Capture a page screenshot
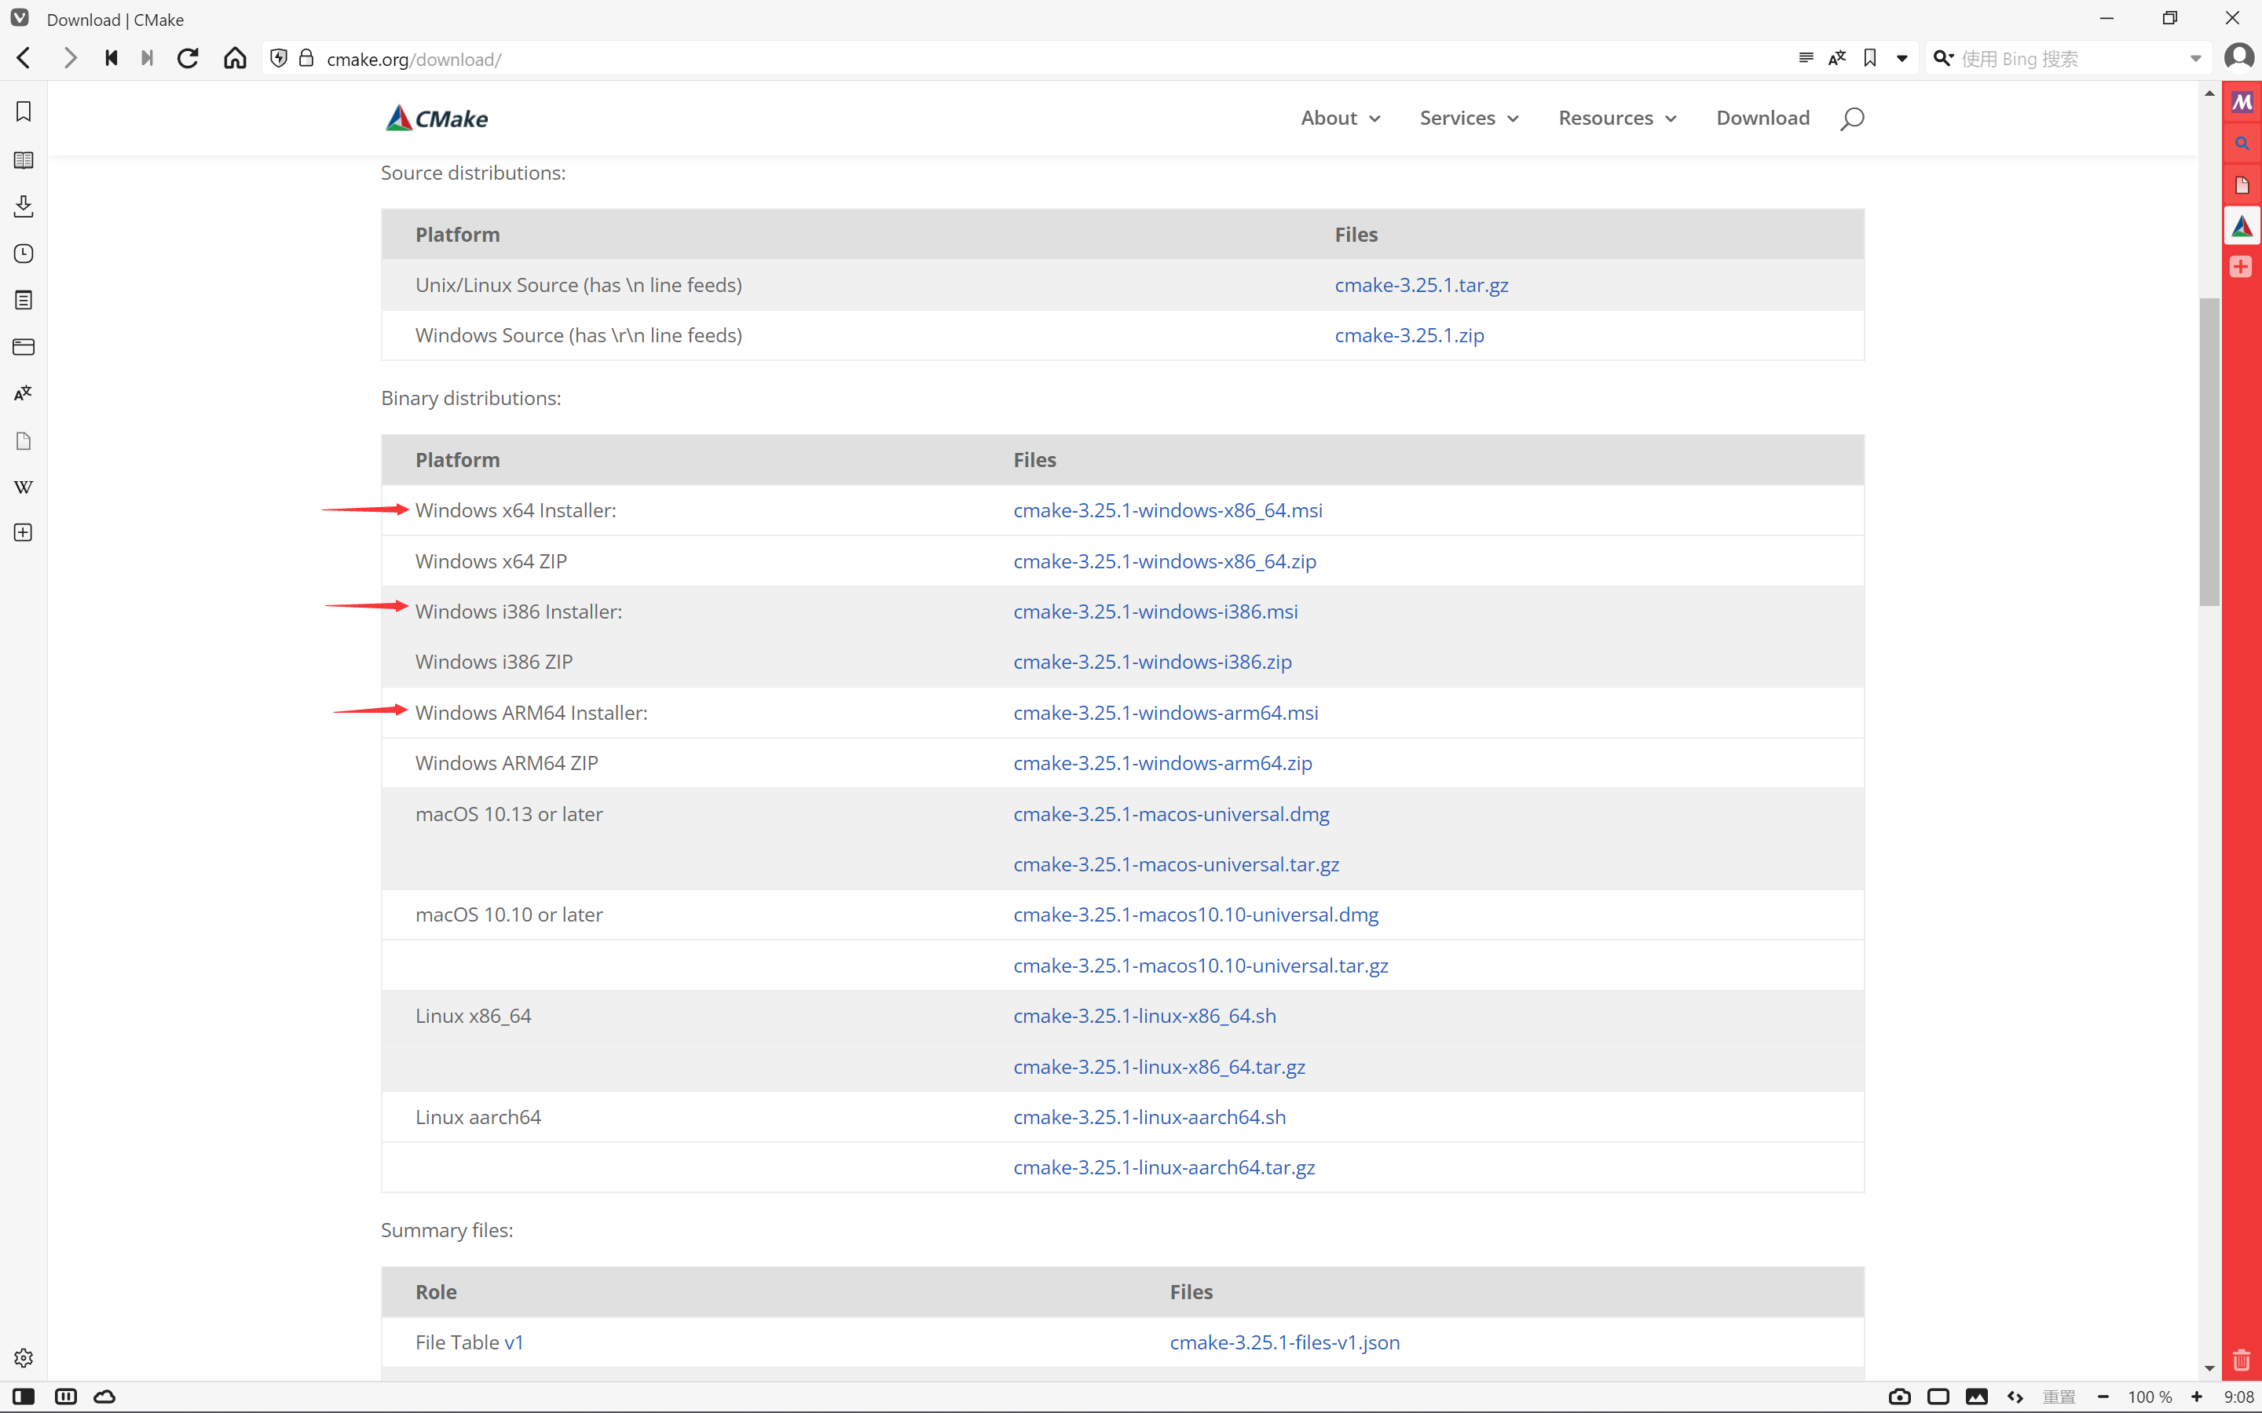This screenshot has width=2262, height=1413. pos(1899,1397)
